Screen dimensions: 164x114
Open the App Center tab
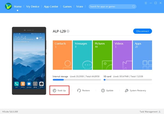(x=51, y=6)
